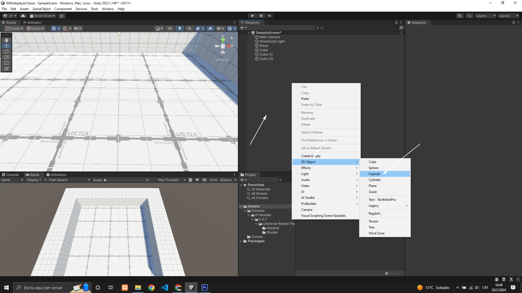Open Undo History icon in top toolbar
The width and height of the screenshot is (522, 293).
(x=460, y=16)
